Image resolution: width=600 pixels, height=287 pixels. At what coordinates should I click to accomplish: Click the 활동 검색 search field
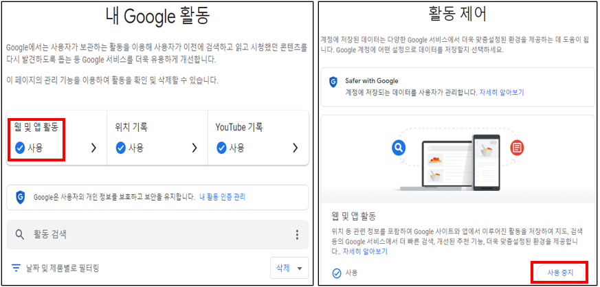click(x=157, y=235)
